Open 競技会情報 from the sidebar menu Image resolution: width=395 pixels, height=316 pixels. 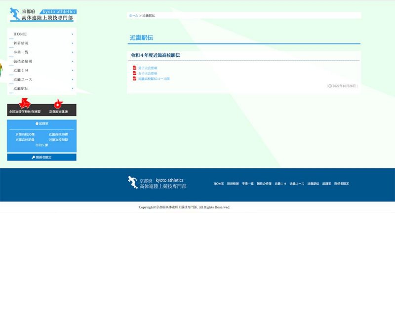pos(23,61)
